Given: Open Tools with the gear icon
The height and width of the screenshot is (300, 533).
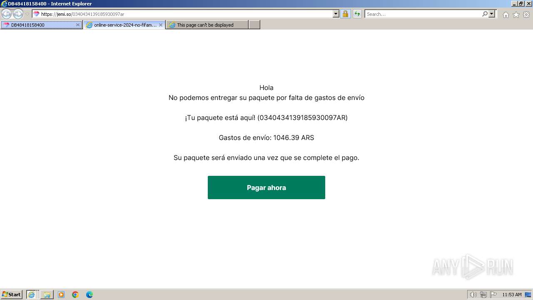Looking at the screenshot, I should (x=526, y=15).
